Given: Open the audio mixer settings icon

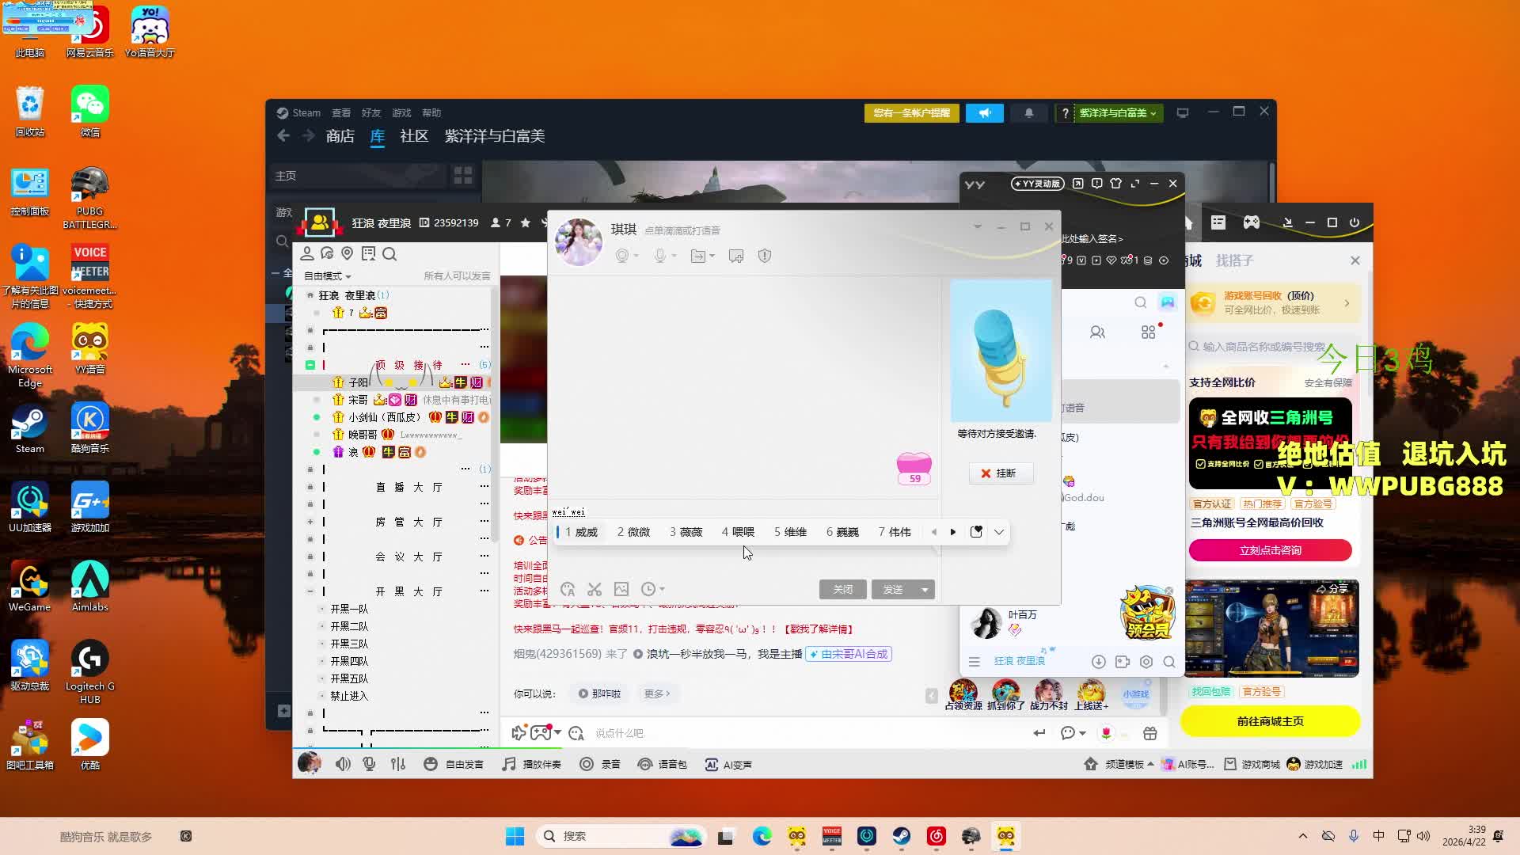Looking at the screenshot, I should 398,764.
